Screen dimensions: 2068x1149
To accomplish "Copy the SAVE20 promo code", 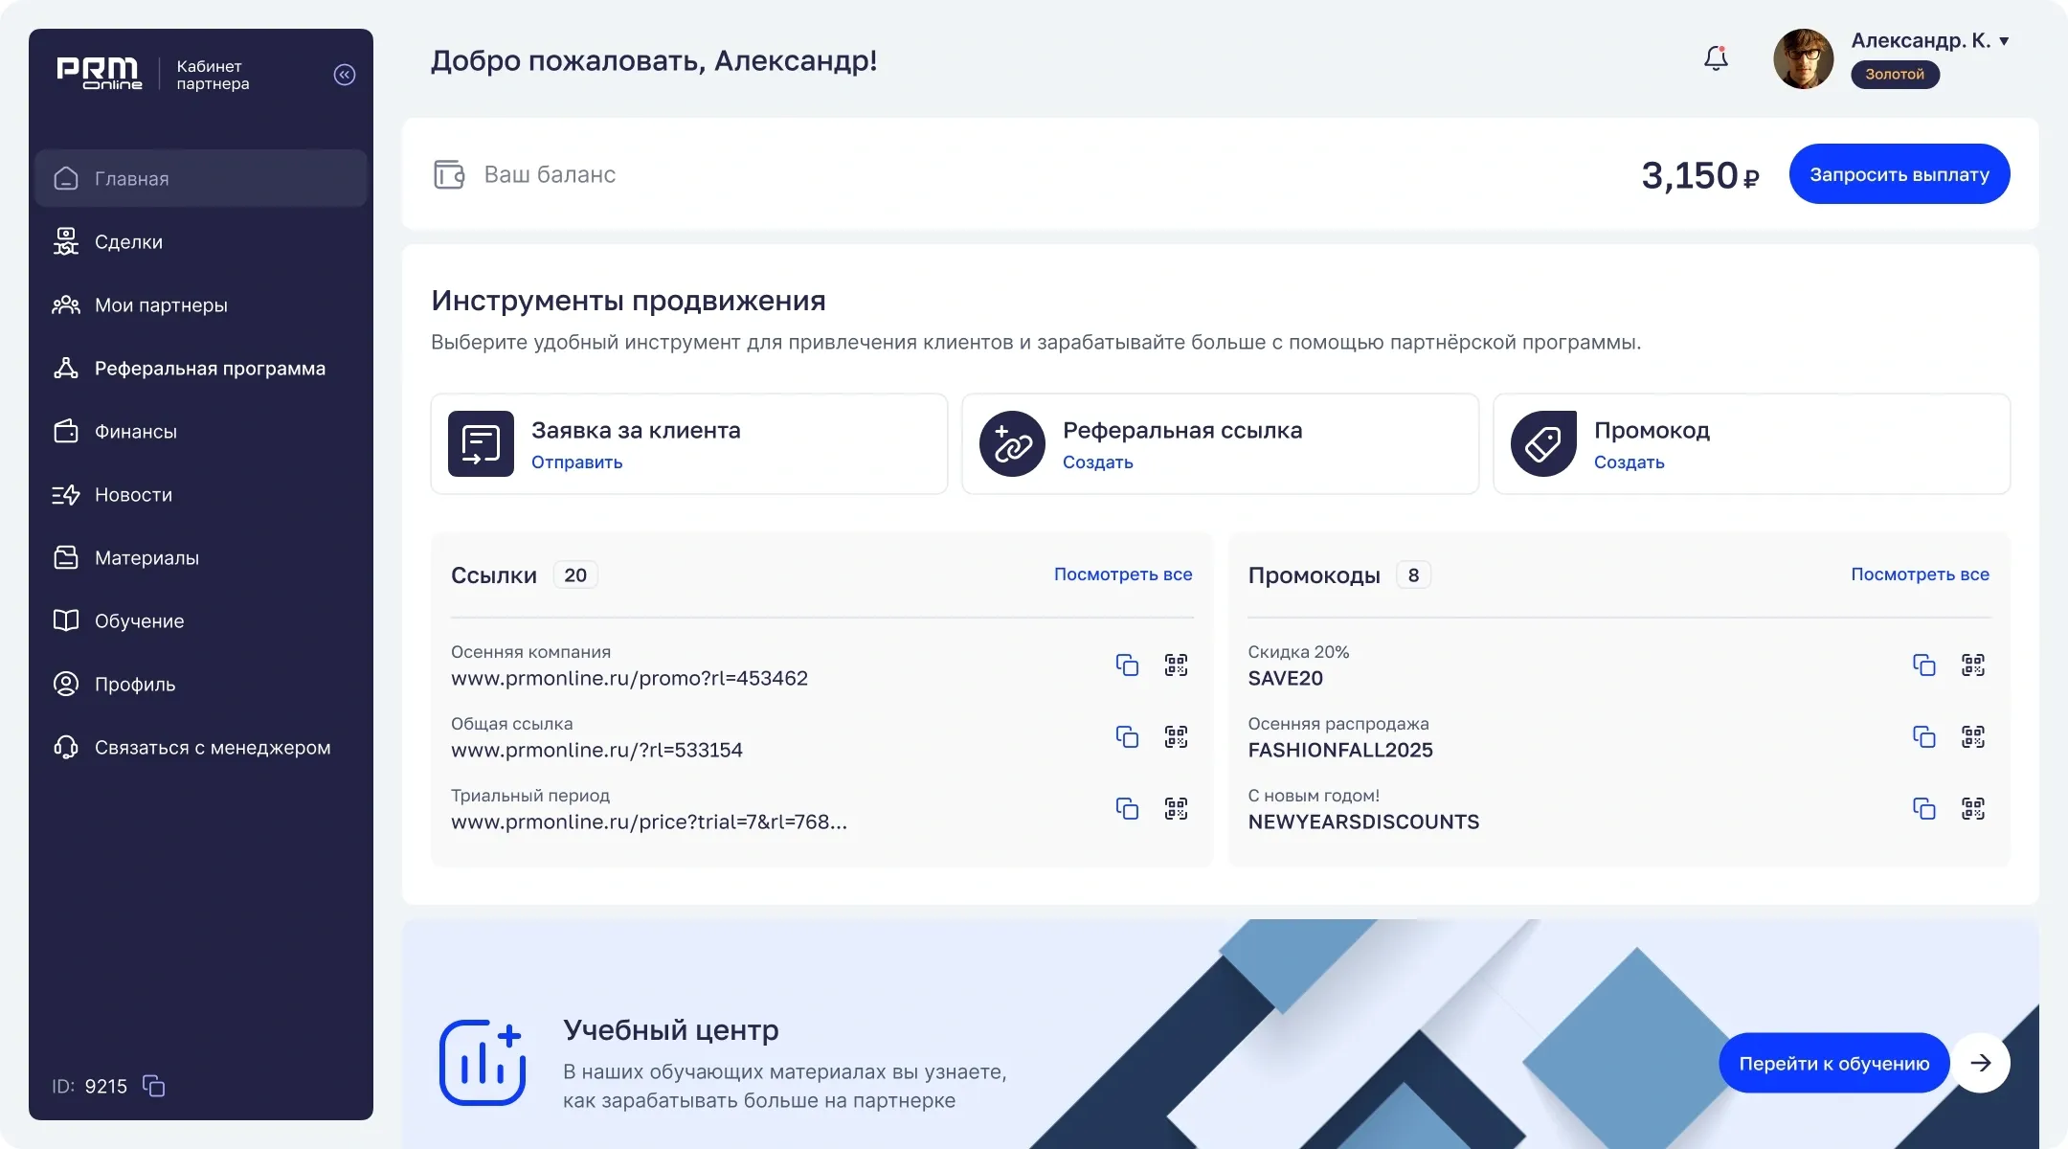I will point(1923,665).
